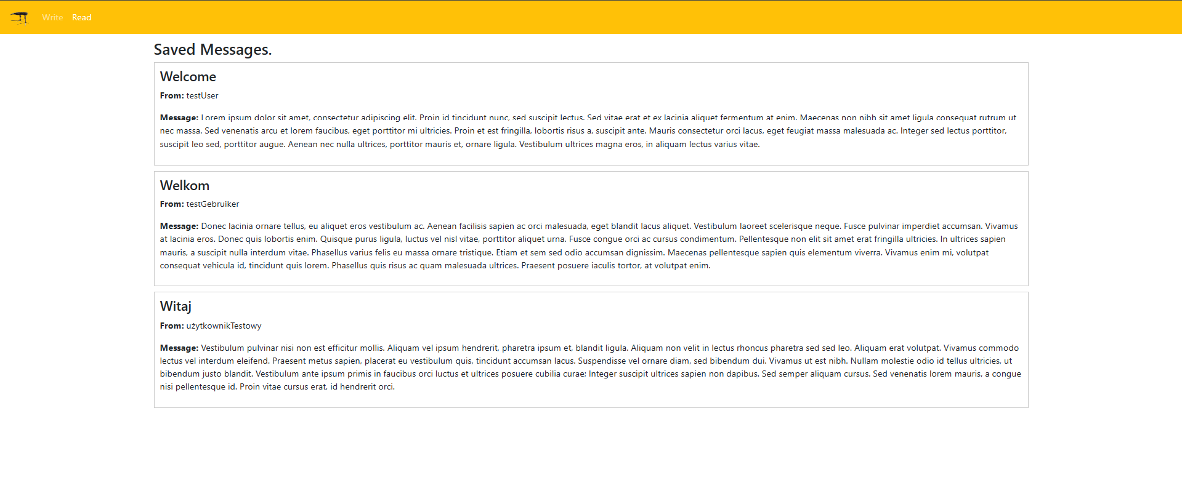Click the "Witaj" message title
Screen dimensions: 1182x488
coord(176,306)
